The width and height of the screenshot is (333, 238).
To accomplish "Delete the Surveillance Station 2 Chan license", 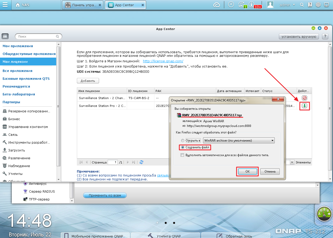I will 305,98.
